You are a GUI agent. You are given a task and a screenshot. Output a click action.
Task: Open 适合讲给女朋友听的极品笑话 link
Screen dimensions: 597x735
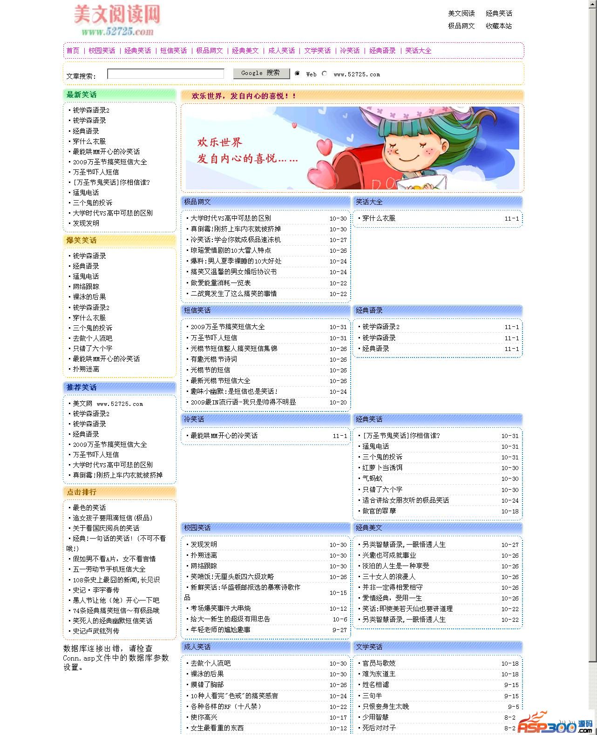(406, 500)
